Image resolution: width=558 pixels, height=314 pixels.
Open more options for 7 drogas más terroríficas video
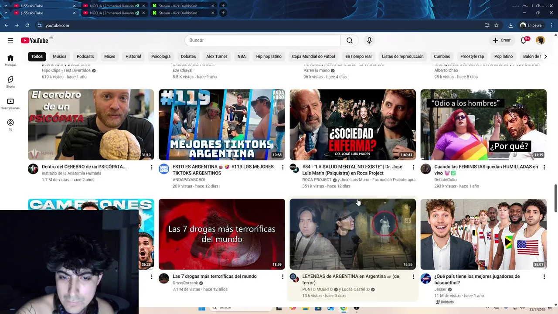click(x=282, y=276)
